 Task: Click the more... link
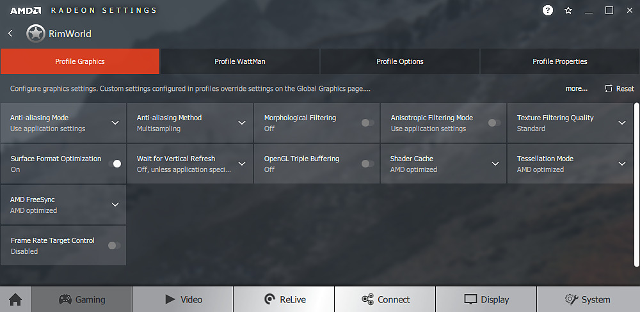click(577, 88)
